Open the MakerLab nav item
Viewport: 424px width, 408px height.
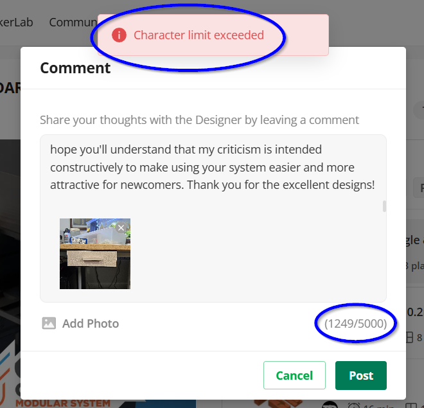click(16, 22)
